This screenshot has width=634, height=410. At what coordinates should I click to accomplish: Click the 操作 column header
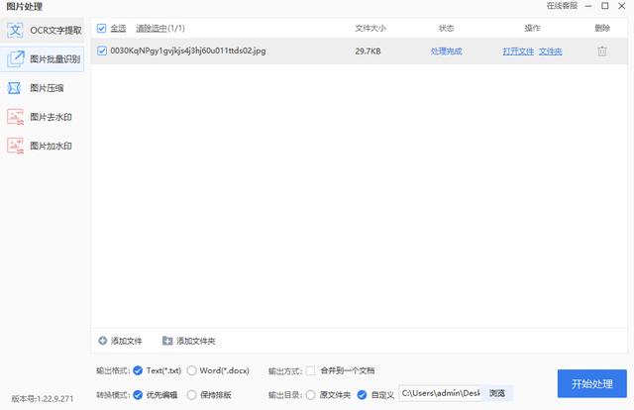click(532, 28)
